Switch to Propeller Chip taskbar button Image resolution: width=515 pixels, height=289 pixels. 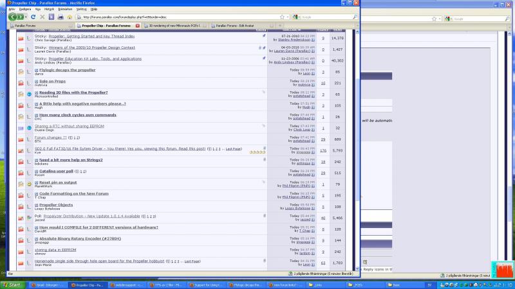coord(88,285)
